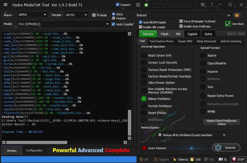The height and width of the screenshot is (163, 247).
Task: Clear the log with ClearLog
Action: 181,159
